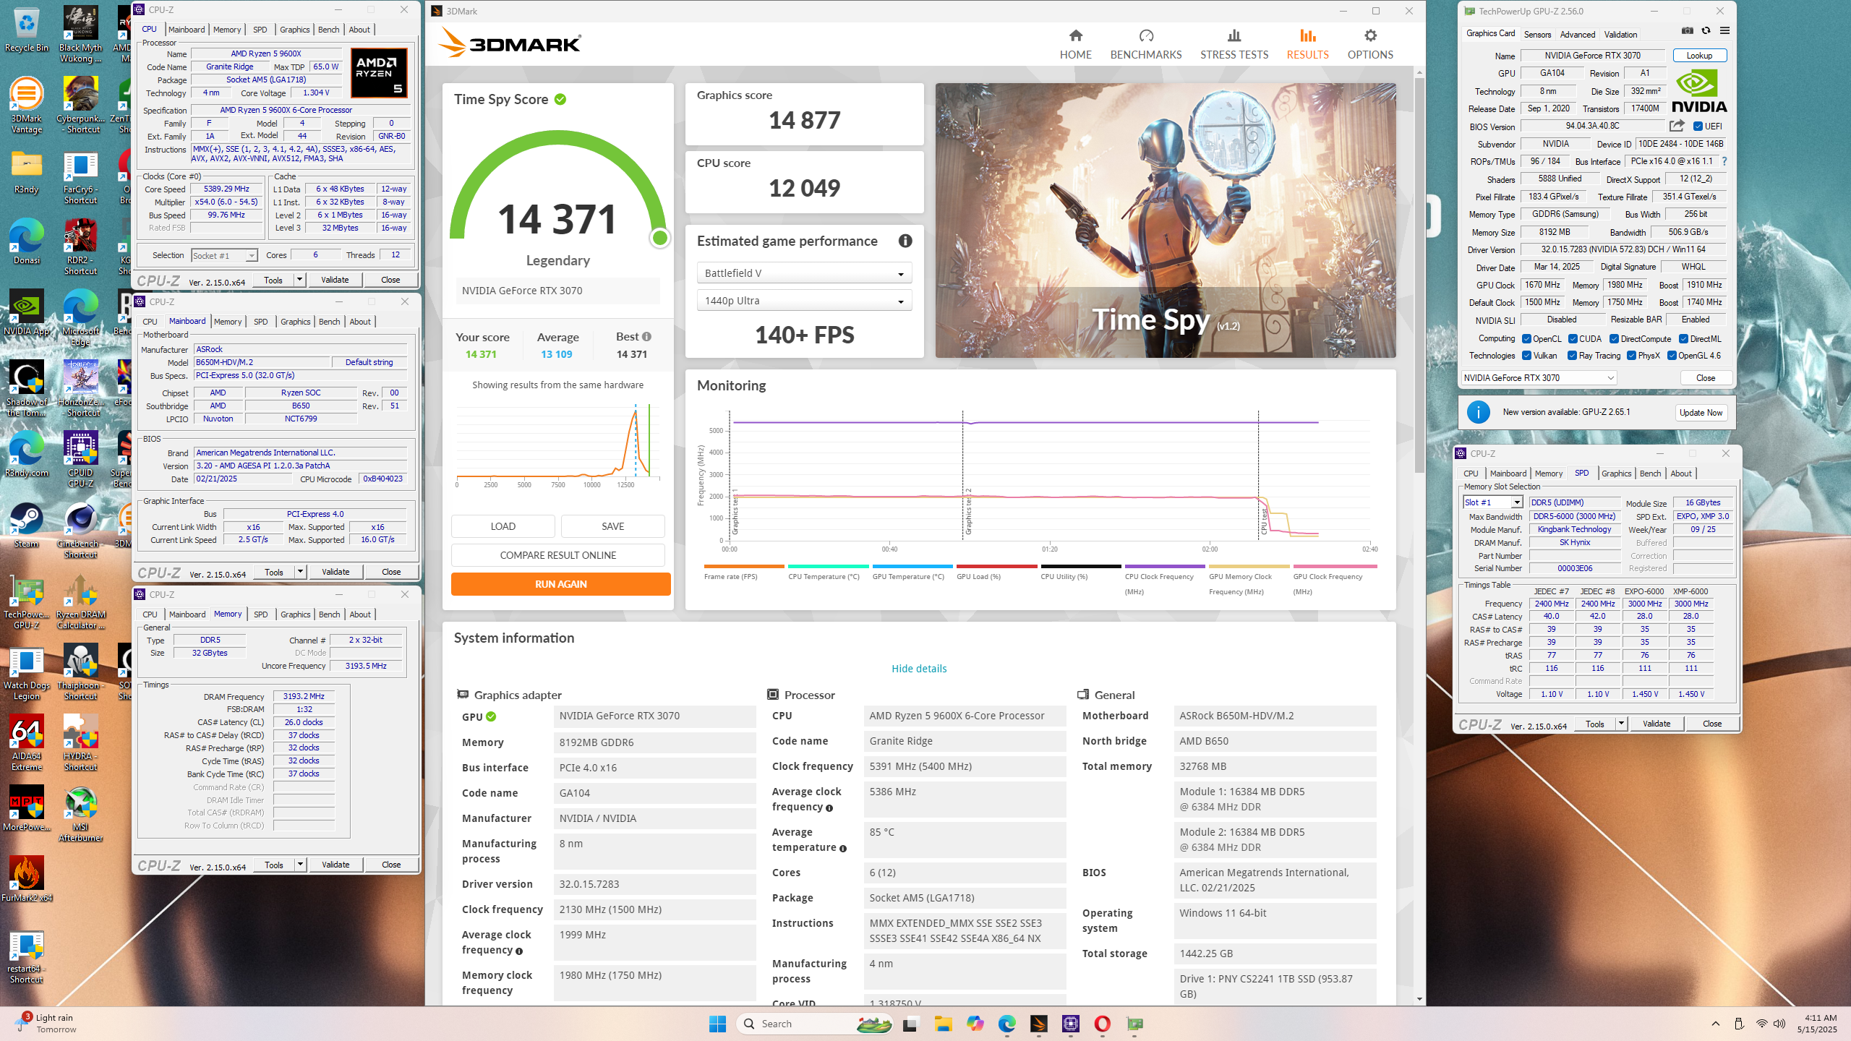Toggle DirectML checkbox in GPU-Z
The width and height of the screenshot is (1851, 1041).
pyautogui.click(x=1683, y=339)
